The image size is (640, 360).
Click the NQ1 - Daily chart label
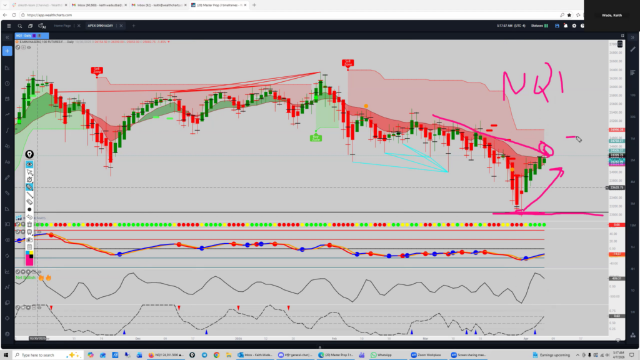pos(24,36)
